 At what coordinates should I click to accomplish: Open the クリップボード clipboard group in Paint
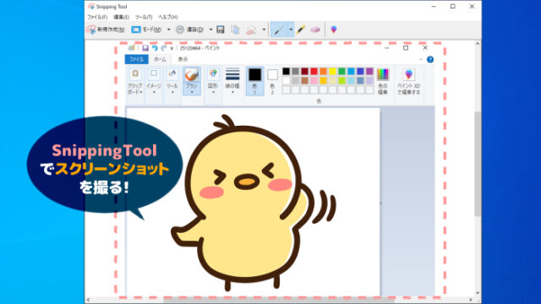(135, 81)
